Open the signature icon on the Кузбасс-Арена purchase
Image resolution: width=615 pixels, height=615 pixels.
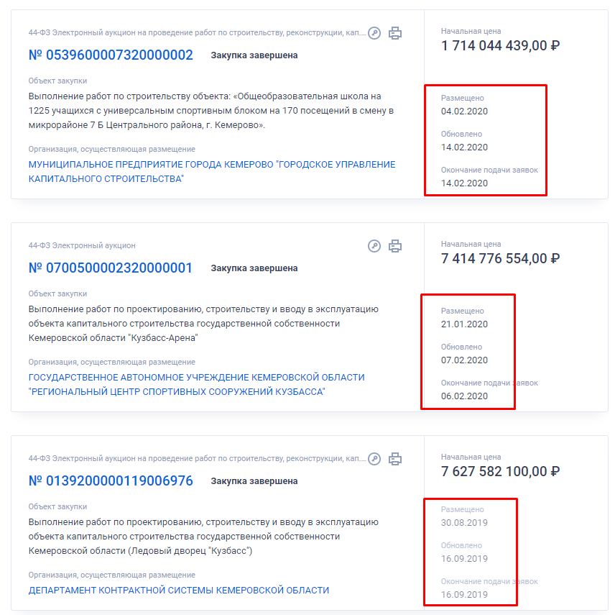(x=374, y=246)
